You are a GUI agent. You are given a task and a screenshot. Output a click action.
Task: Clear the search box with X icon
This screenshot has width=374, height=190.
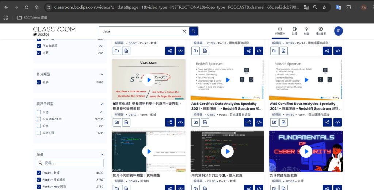(184, 31)
